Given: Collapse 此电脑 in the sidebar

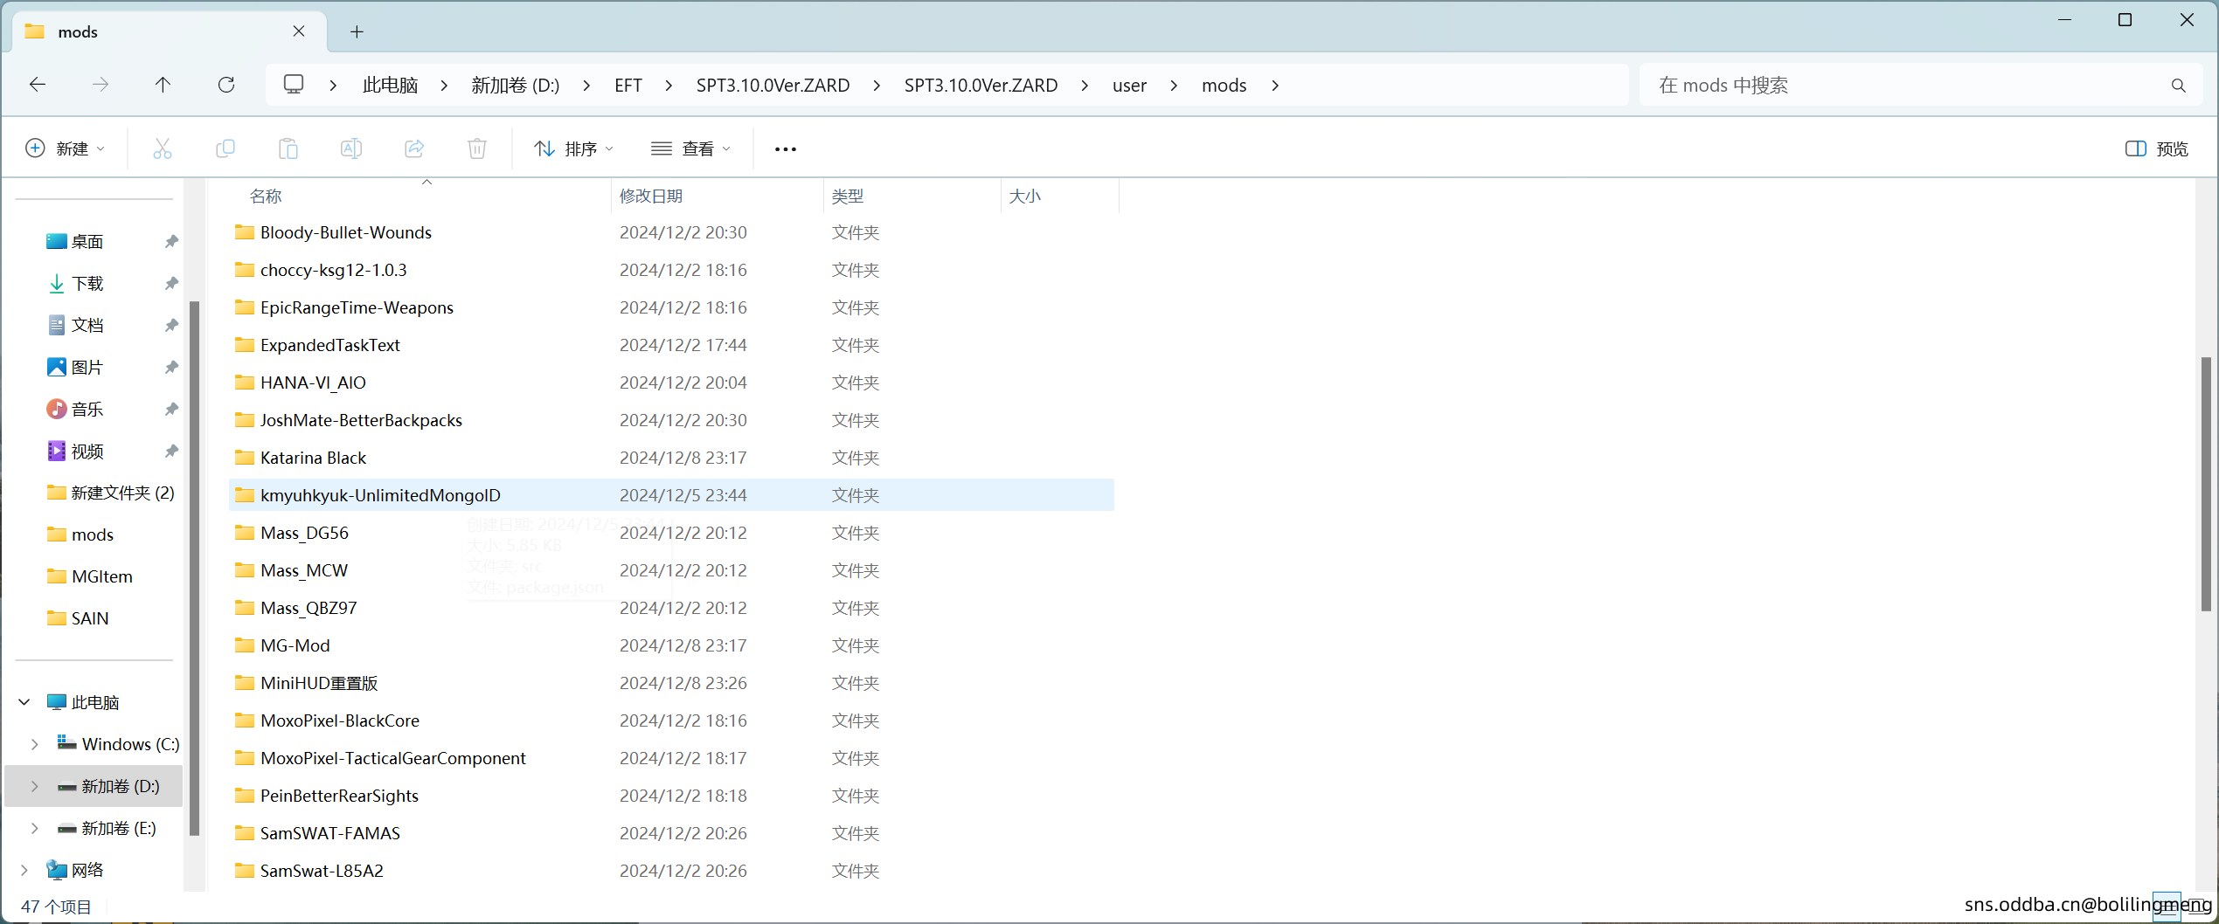Looking at the screenshot, I should (24, 701).
